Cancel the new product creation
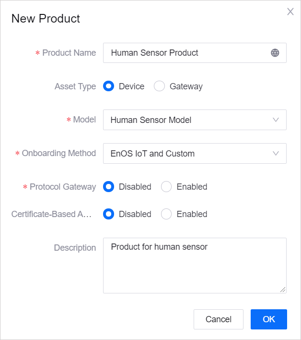301x340 pixels. (219, 319)
